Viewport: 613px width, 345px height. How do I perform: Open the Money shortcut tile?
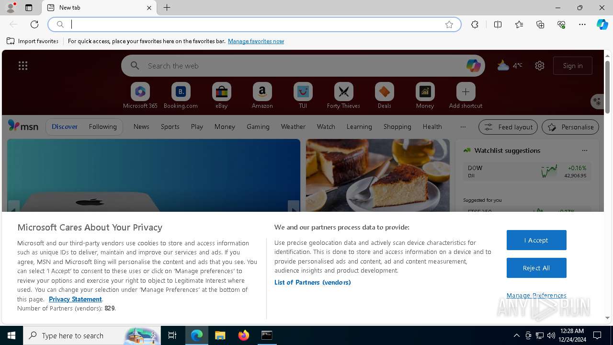pos(425,96)
